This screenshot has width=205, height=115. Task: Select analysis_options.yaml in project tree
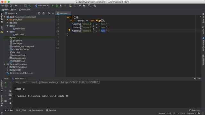pos(22,46)
